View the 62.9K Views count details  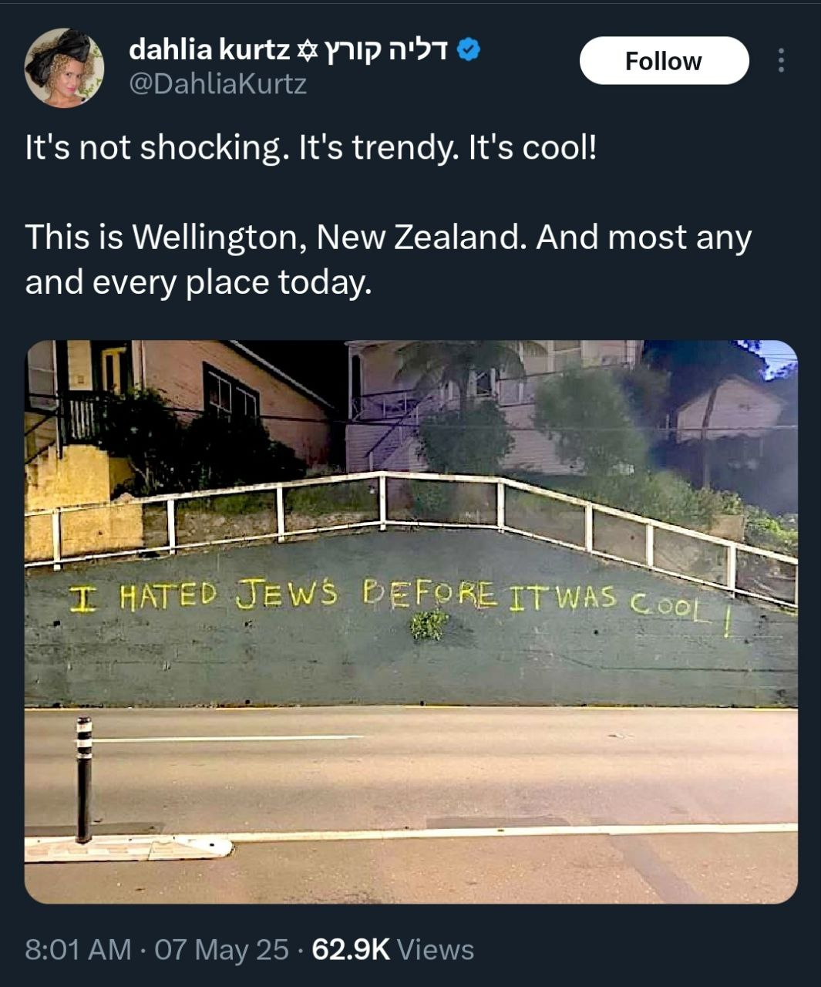coord(392,949)
